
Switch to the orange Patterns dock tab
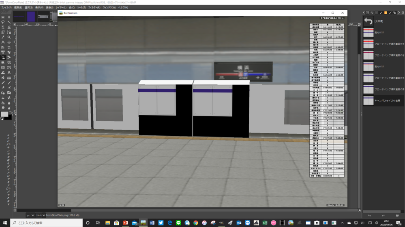tap(386, 13)
